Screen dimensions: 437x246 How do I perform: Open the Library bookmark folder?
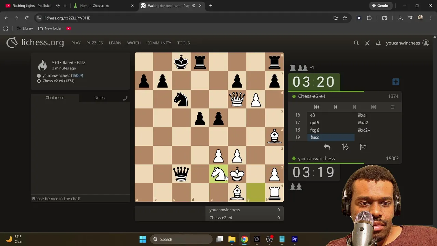pos(25,28)
